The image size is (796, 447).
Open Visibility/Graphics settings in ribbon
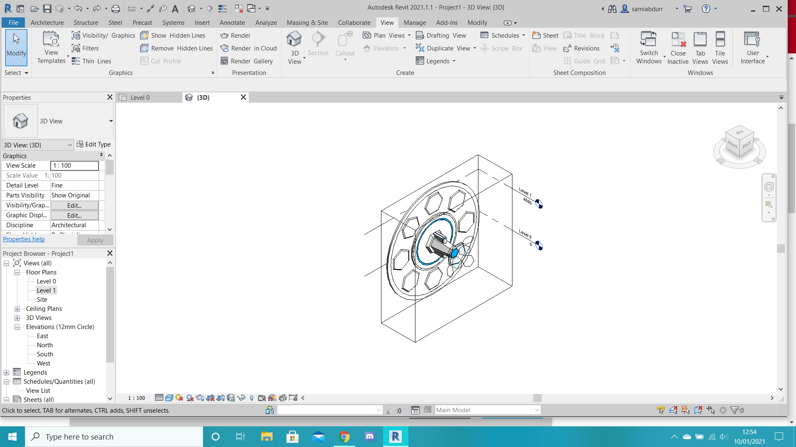(x=104, y=36)
